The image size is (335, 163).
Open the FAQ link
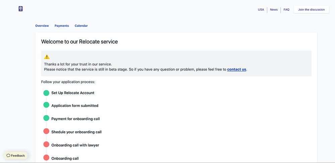(286, 10)
